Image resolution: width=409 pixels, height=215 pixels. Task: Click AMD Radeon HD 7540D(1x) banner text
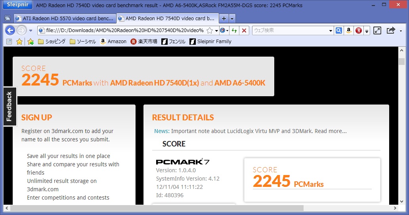tap(155, 83)
